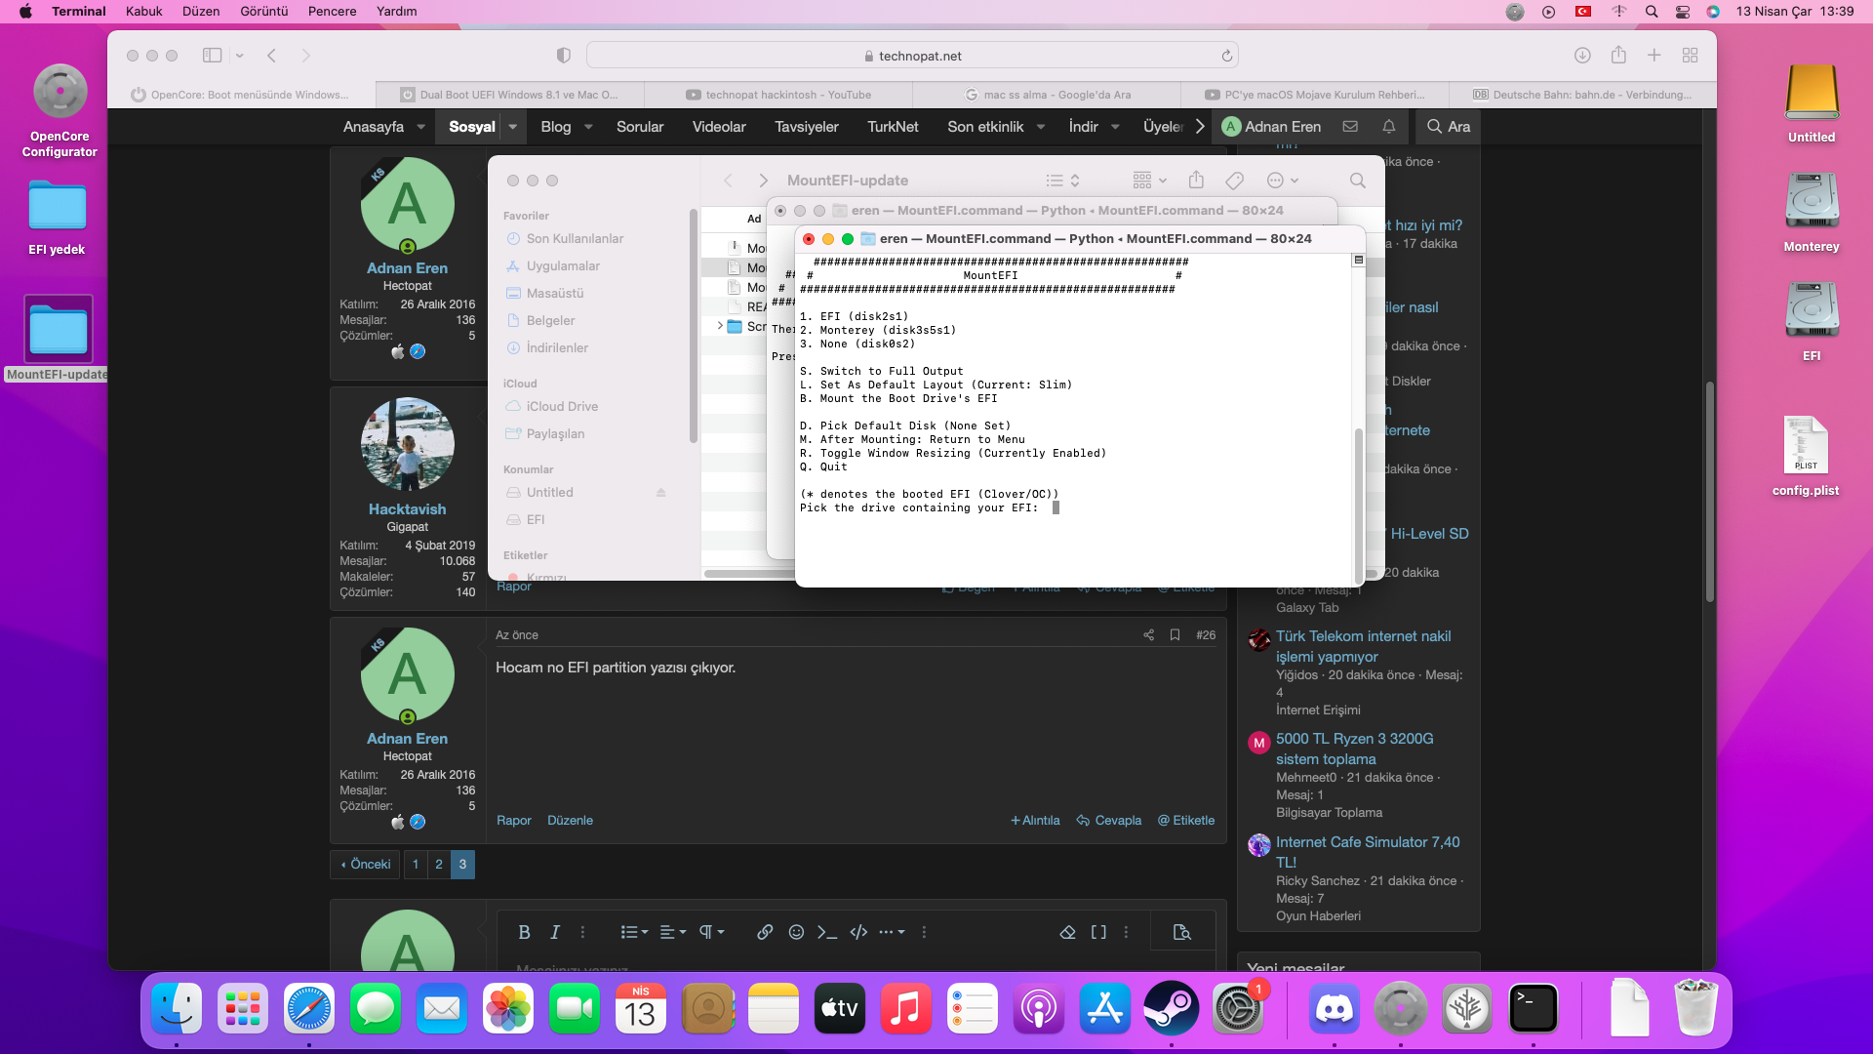Viewport: 1873px width, 1054px height.
Task: Expand the list formatting dropdown in editor
Action: coord(634,932)
